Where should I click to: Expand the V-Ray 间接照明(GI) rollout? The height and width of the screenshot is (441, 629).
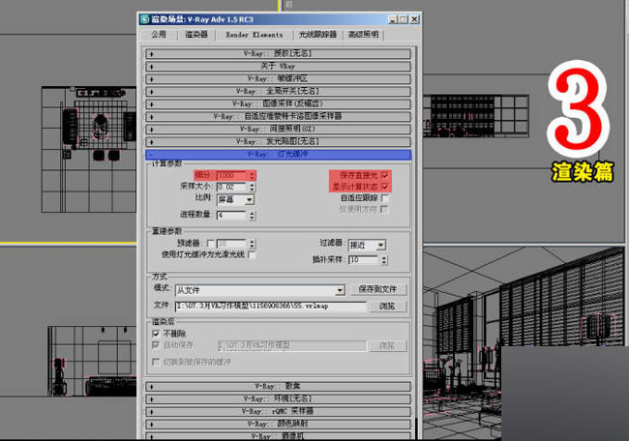pos(278,129)
